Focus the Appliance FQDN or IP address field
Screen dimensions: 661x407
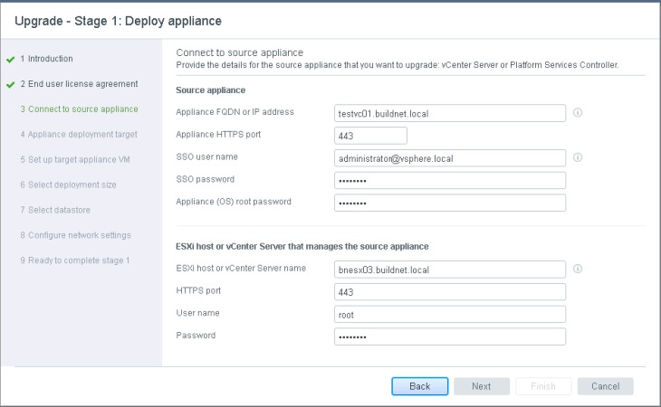(449, 113)
